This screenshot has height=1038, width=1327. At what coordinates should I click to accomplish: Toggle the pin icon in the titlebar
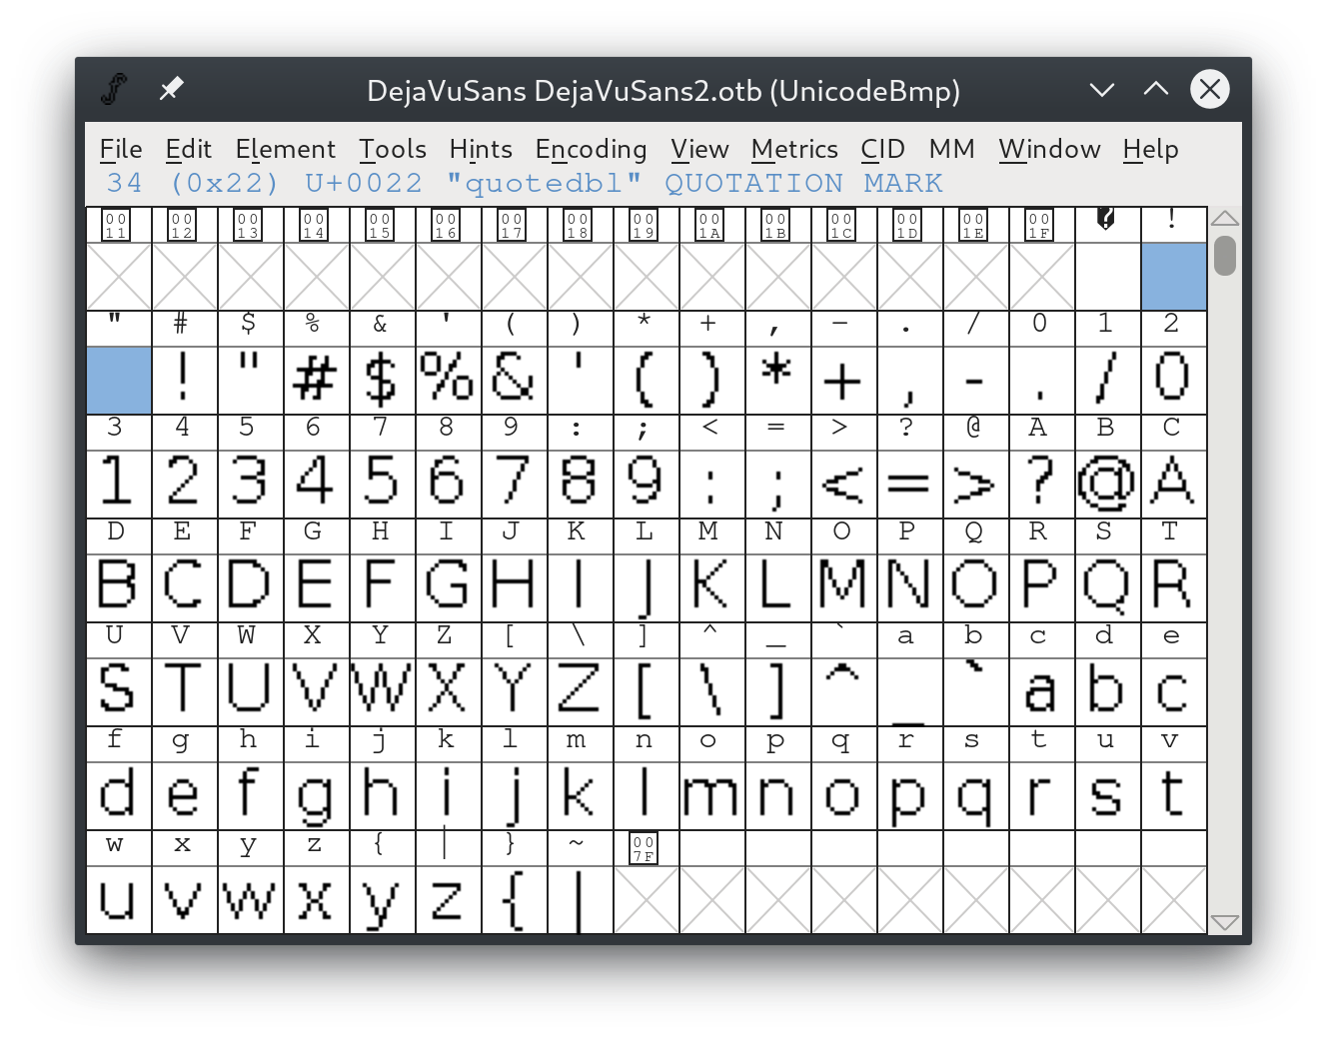coord(171,89)
